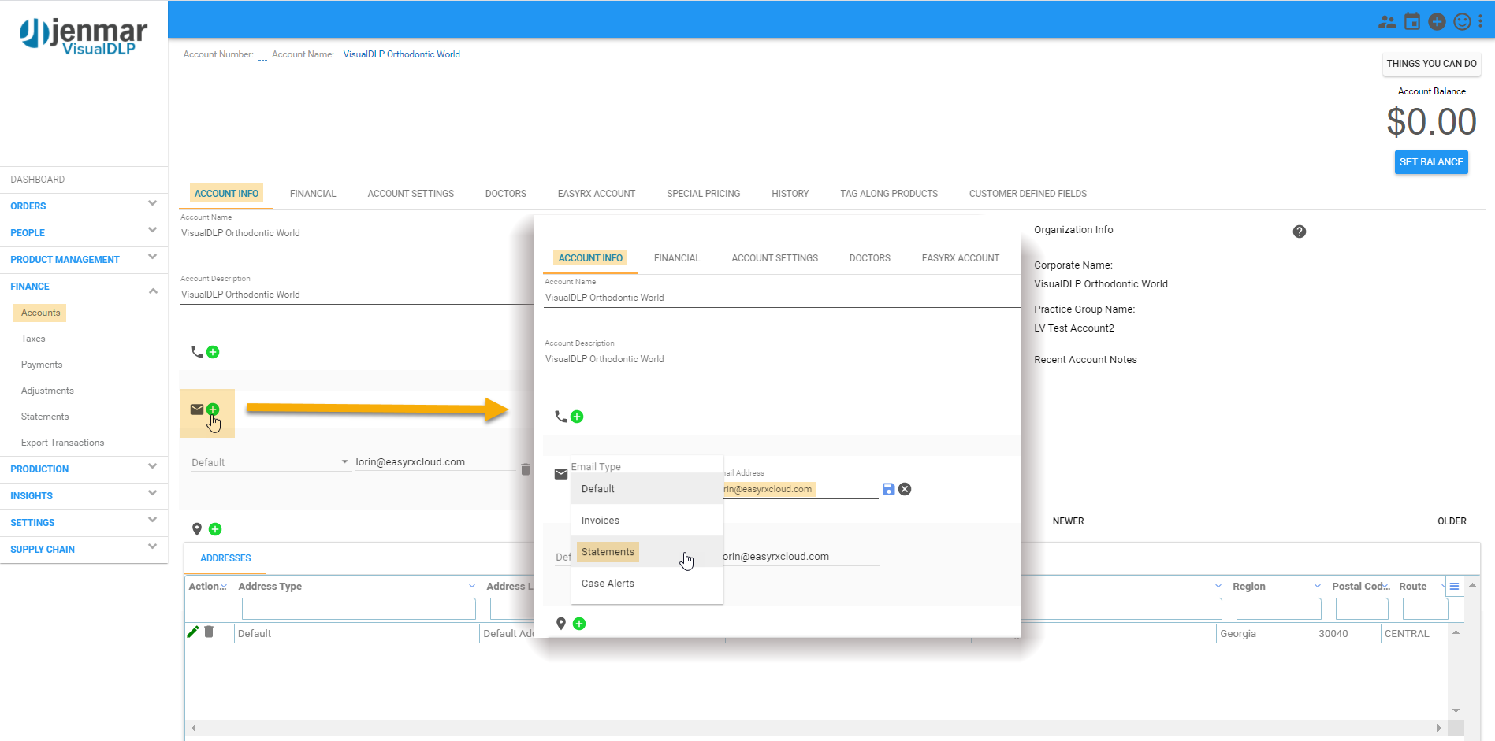1495x741 pixels.
Task: Expand the PRODUCTION sidebar section
Action: 152,467
